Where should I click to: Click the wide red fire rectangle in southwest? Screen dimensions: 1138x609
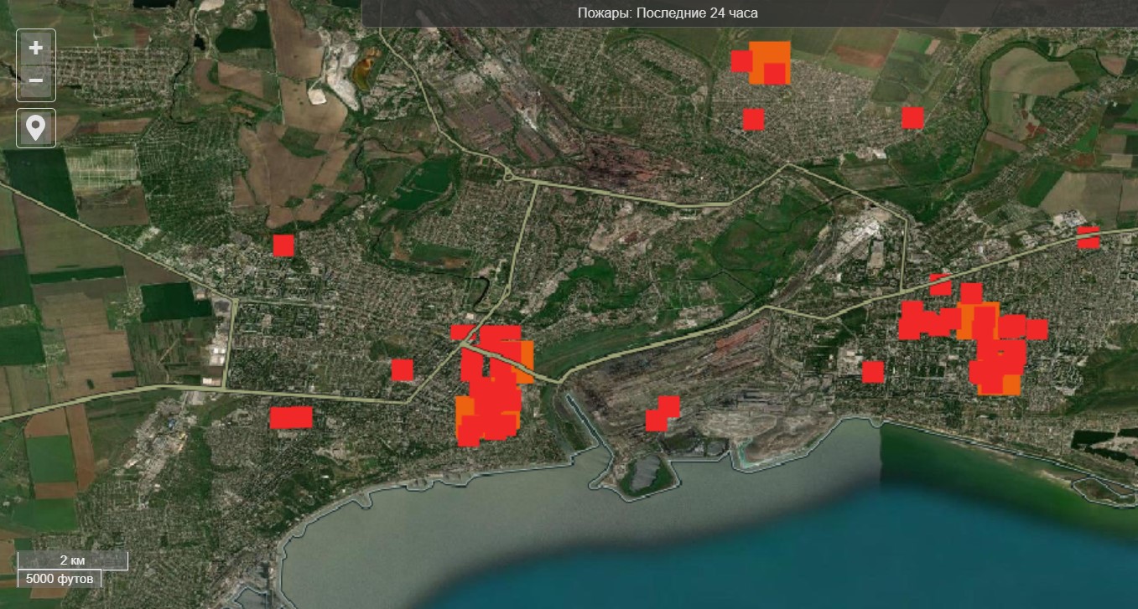pos(291,417)
